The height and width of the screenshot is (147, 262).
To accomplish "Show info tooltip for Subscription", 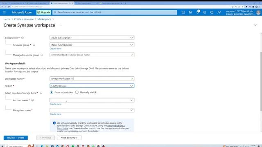I will coord(23,38).
